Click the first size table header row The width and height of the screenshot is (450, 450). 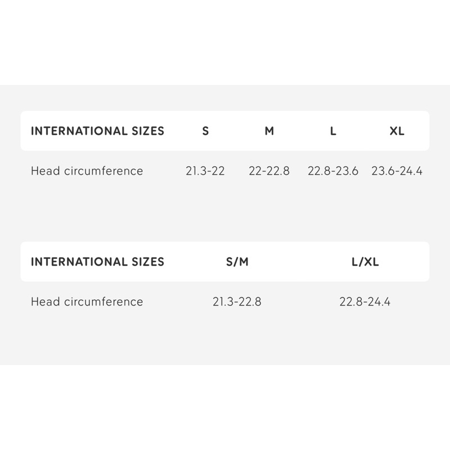pos(225,131)
